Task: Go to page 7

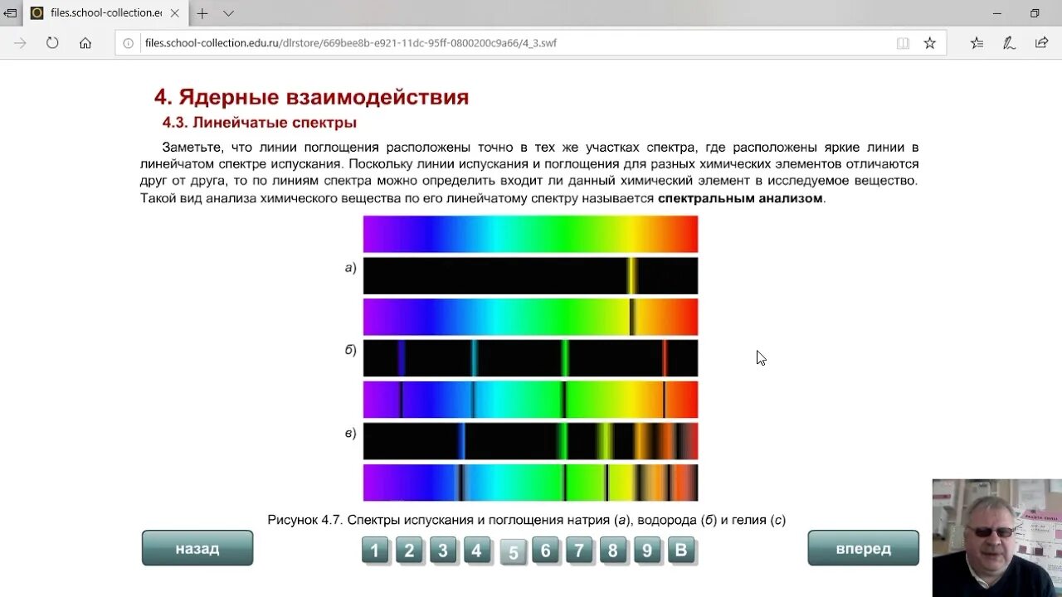Action: 579,551
